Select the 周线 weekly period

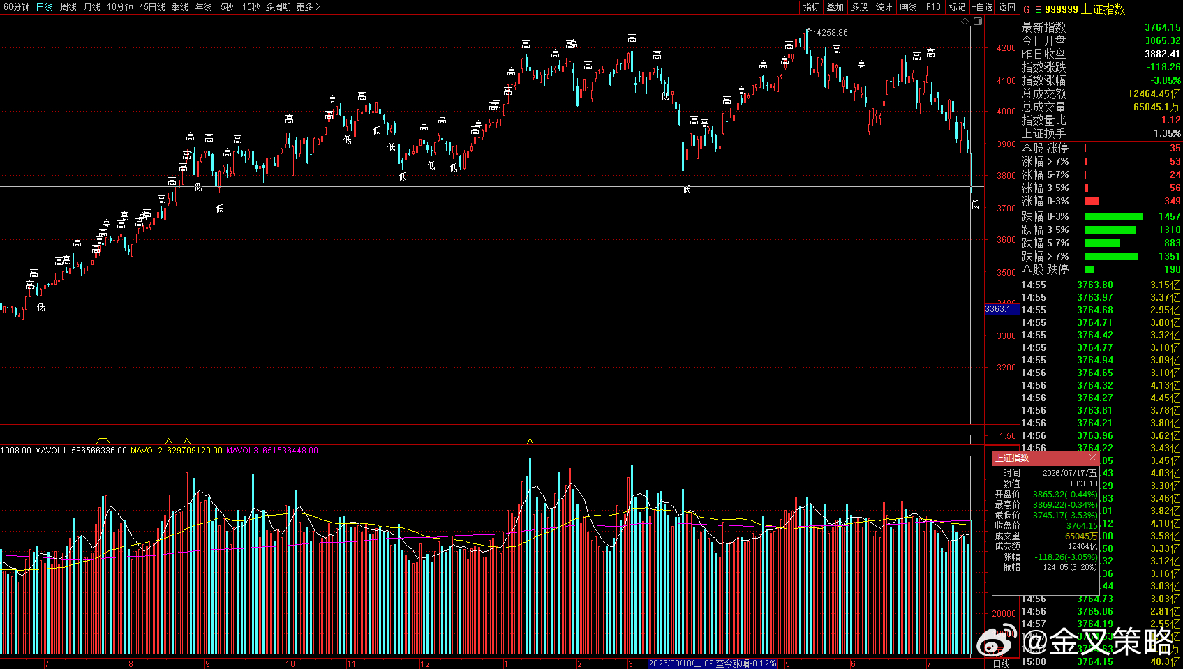coord(68,7)
